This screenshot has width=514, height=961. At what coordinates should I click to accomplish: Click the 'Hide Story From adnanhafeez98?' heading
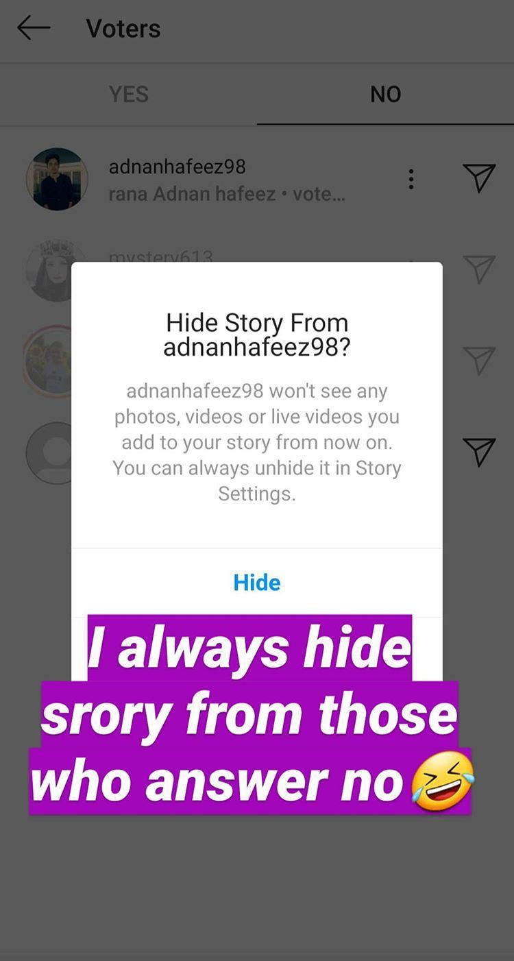tap(257, 334)
